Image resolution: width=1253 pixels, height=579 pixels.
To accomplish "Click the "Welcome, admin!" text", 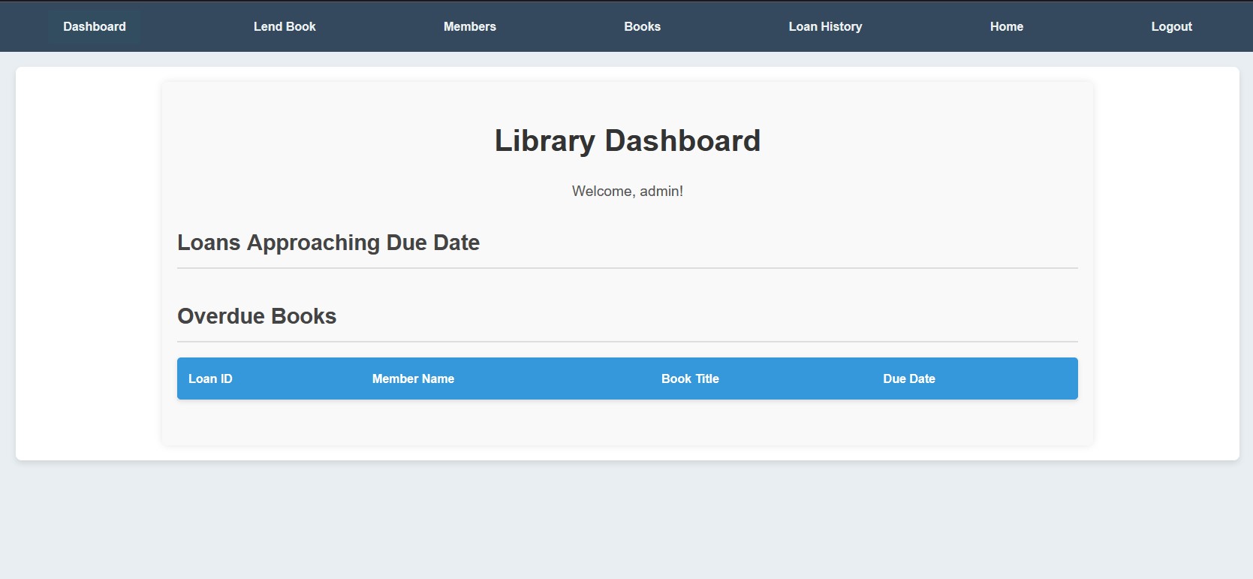I will 628,191.
